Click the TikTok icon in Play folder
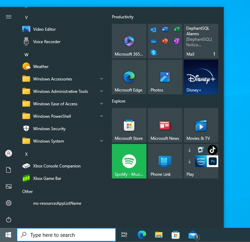This screenshot has height=242, width=250. tap(212, 150)
